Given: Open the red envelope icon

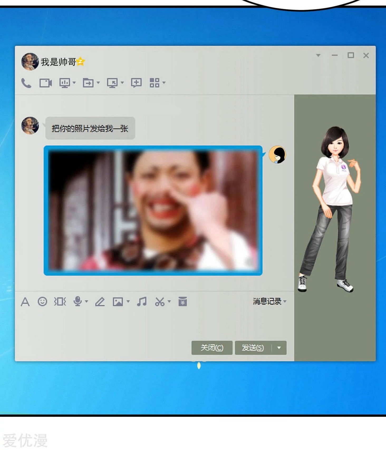Looking at the screenshot, I should [182, 301].
